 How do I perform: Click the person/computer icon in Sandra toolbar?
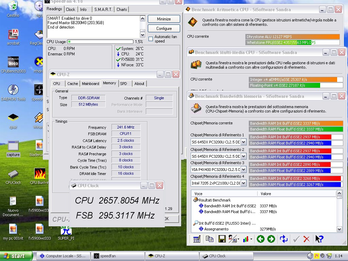click(x=232, y=239)
